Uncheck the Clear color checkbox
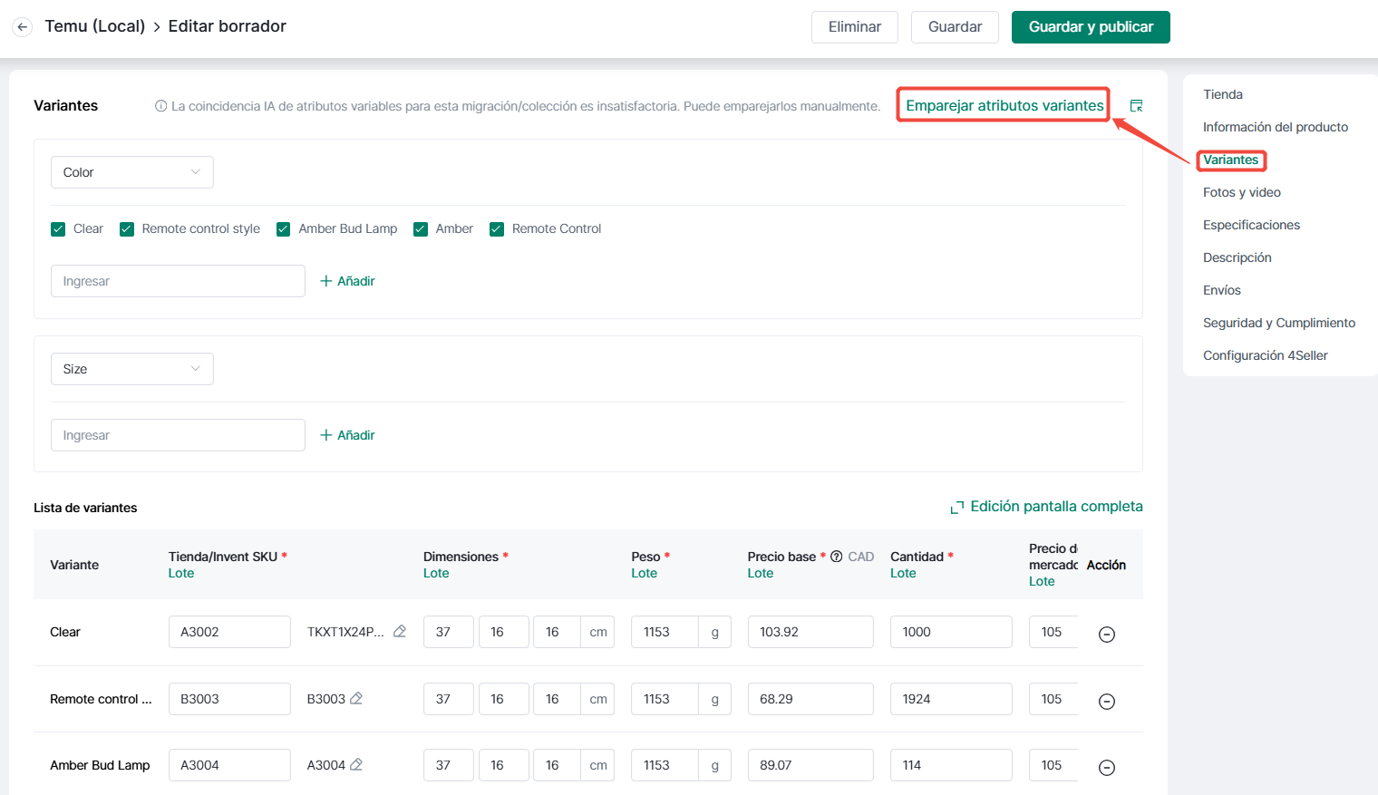Screen dimensions: 1378x795 [58, 229]
